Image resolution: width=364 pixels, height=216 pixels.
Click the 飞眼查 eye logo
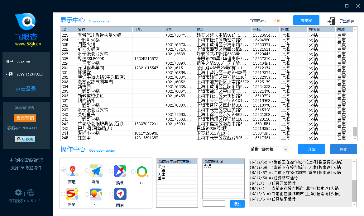(26, 21)
